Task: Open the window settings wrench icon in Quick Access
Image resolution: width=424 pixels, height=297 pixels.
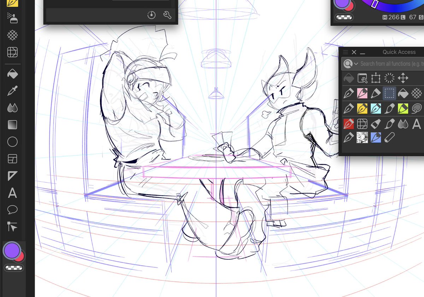Action: [x=363, y=78]
